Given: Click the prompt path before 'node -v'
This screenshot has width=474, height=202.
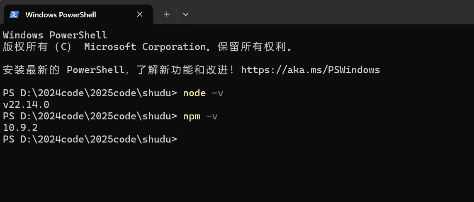Looking at the screenshot, I should click(x=90, y=93).
